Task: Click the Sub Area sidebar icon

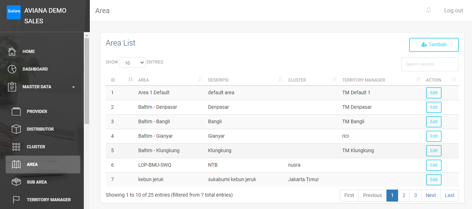Action: coord(16,182)
